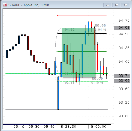Click the 93.65 label below green box

click(70, 83)
